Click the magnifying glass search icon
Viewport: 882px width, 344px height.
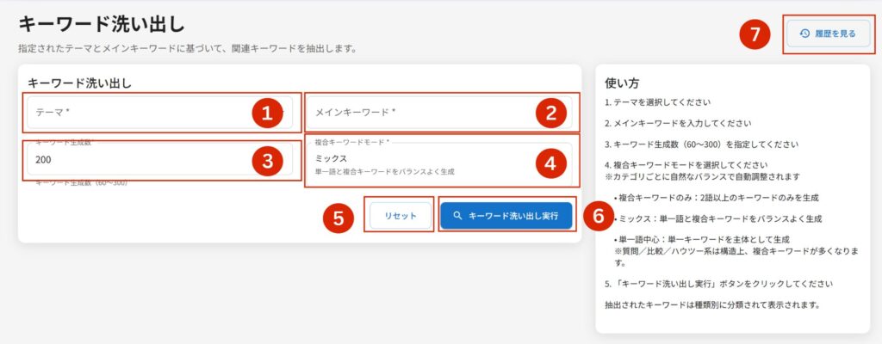tap(458, 217)
